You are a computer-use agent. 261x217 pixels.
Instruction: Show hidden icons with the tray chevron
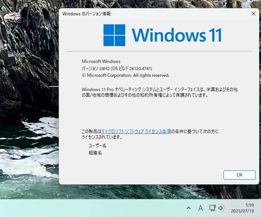[189, 208]
